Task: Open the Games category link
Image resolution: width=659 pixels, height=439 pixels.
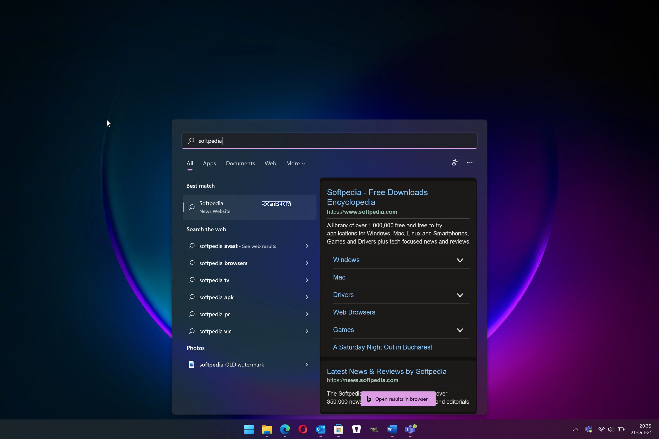Action: pyautogui.click(x=343, y=330)
